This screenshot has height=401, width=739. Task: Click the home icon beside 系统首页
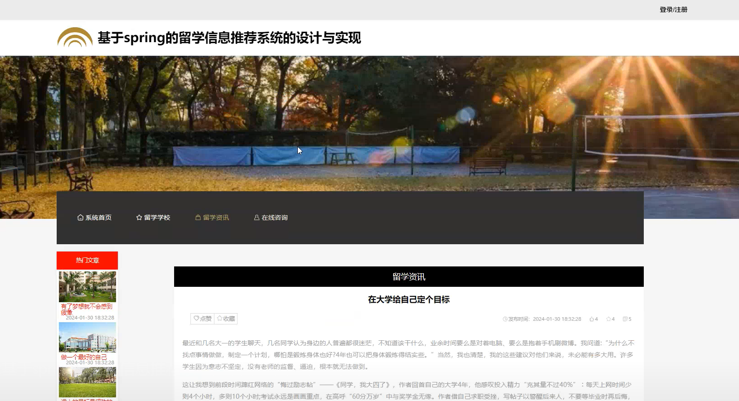pyautogui.click(x=80, y=217)
